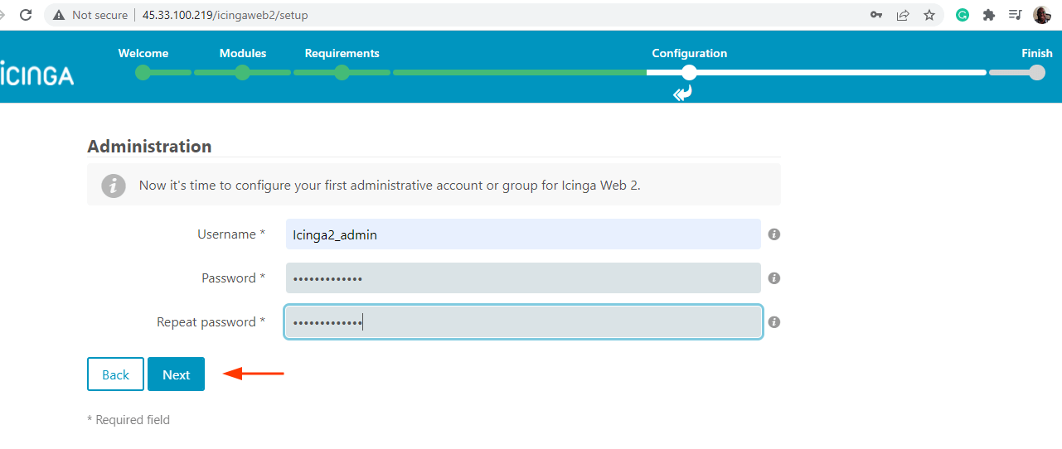Open the media control icon
This screenshot has height=449, width=1062.
point(1015,15)
